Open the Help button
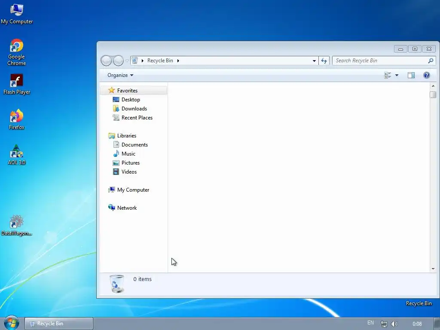 (x=427, y=75)
